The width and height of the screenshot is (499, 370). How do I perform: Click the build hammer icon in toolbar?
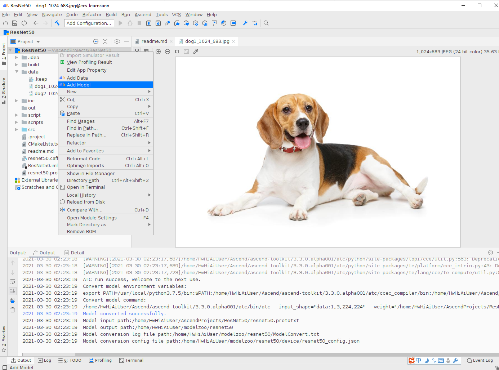point(57,23)
